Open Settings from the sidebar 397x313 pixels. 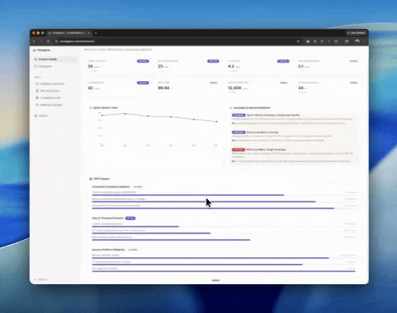pyautogui.click(x=55, y=116)
